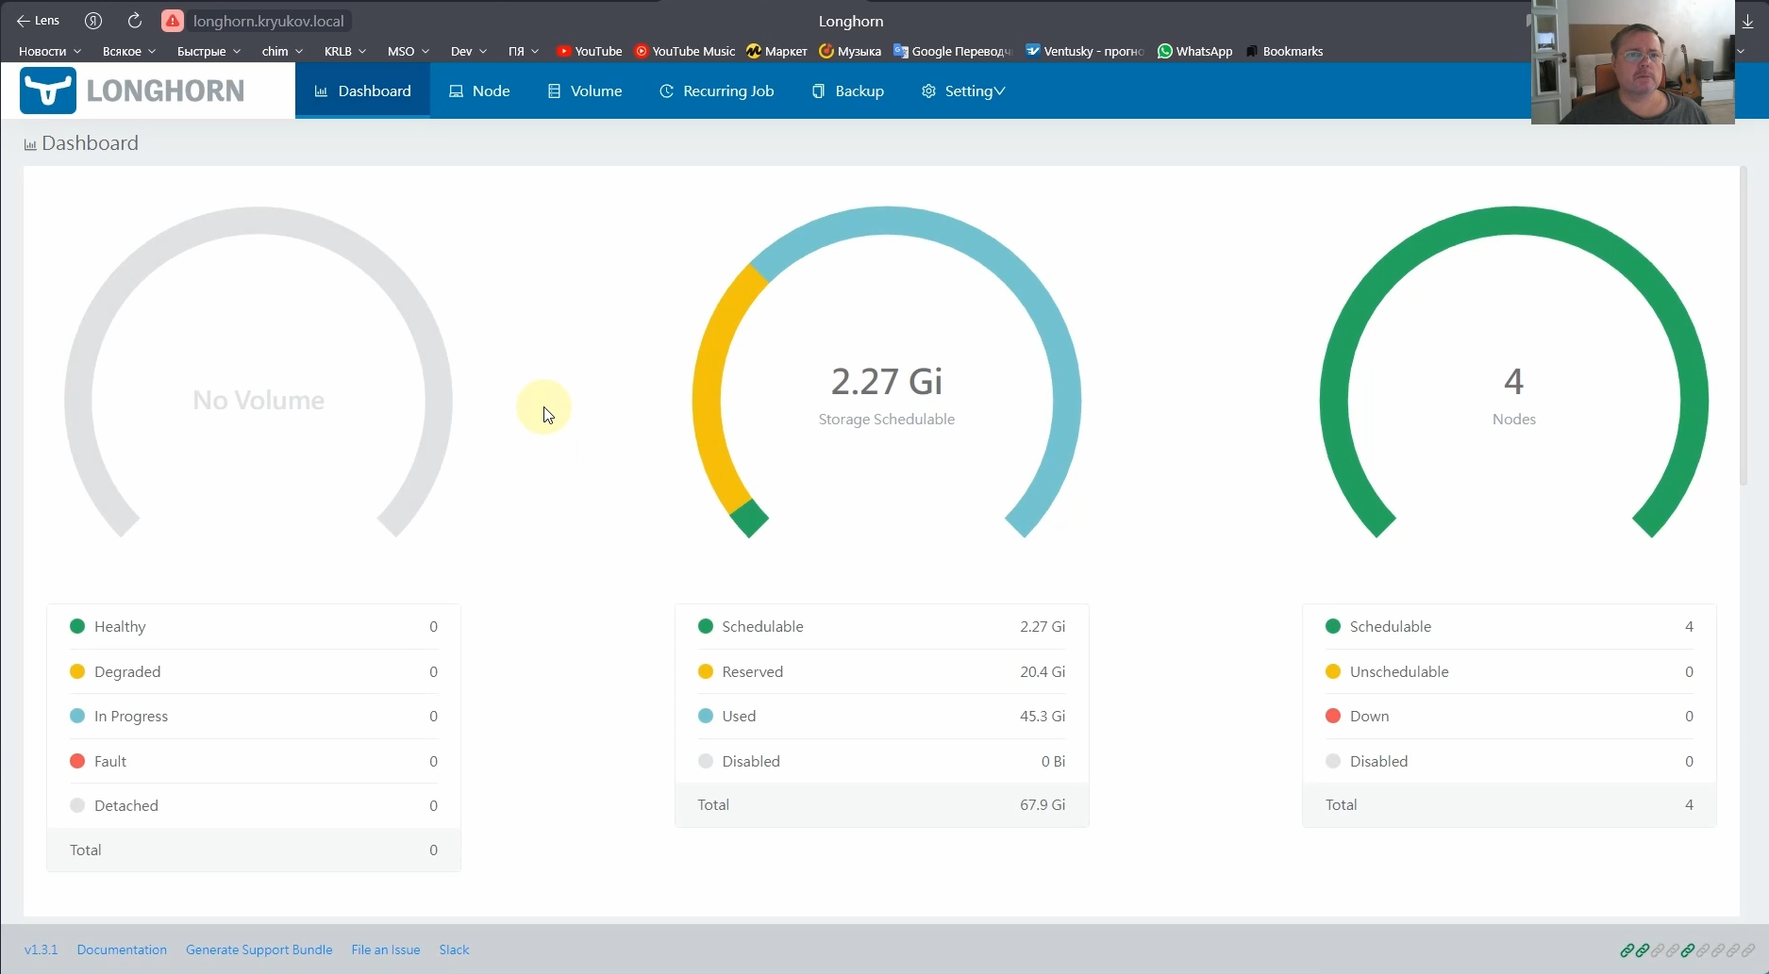The width and height of the screenshot is (1769, 974).
Task: Click the connection status chain icons
Action: pyautogui.click(x=1687, y=950)
